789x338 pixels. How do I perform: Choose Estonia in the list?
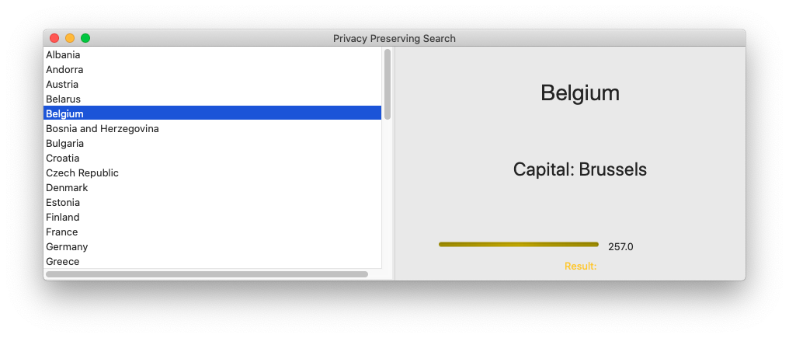point(63,203)
